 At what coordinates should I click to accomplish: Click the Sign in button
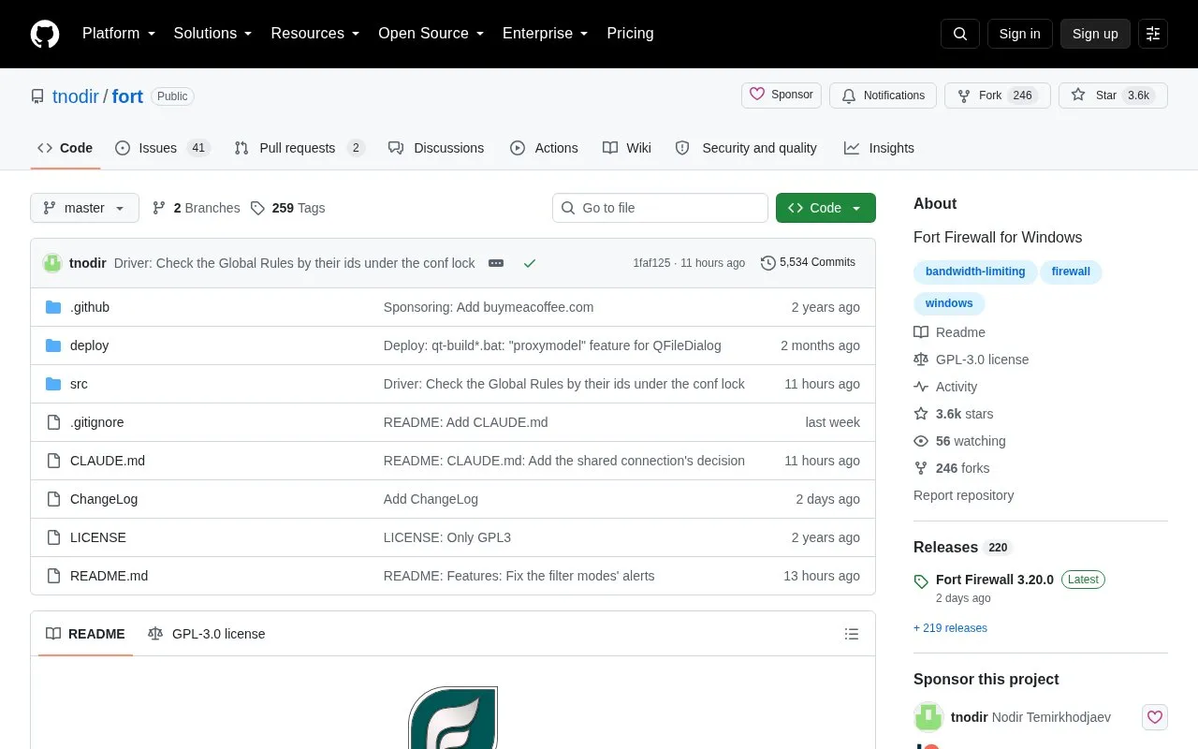[1019, 34]
